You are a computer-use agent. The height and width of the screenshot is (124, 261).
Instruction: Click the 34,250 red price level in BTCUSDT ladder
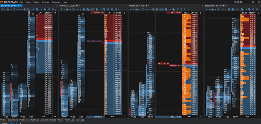coord(118,41)
